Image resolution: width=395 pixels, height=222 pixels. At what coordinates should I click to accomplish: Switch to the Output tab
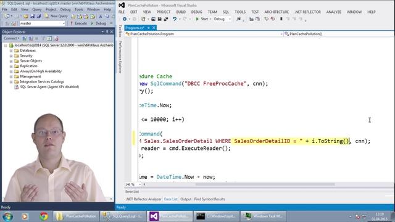186,199
